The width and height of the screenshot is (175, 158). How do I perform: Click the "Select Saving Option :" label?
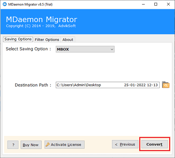pos(29,49)
